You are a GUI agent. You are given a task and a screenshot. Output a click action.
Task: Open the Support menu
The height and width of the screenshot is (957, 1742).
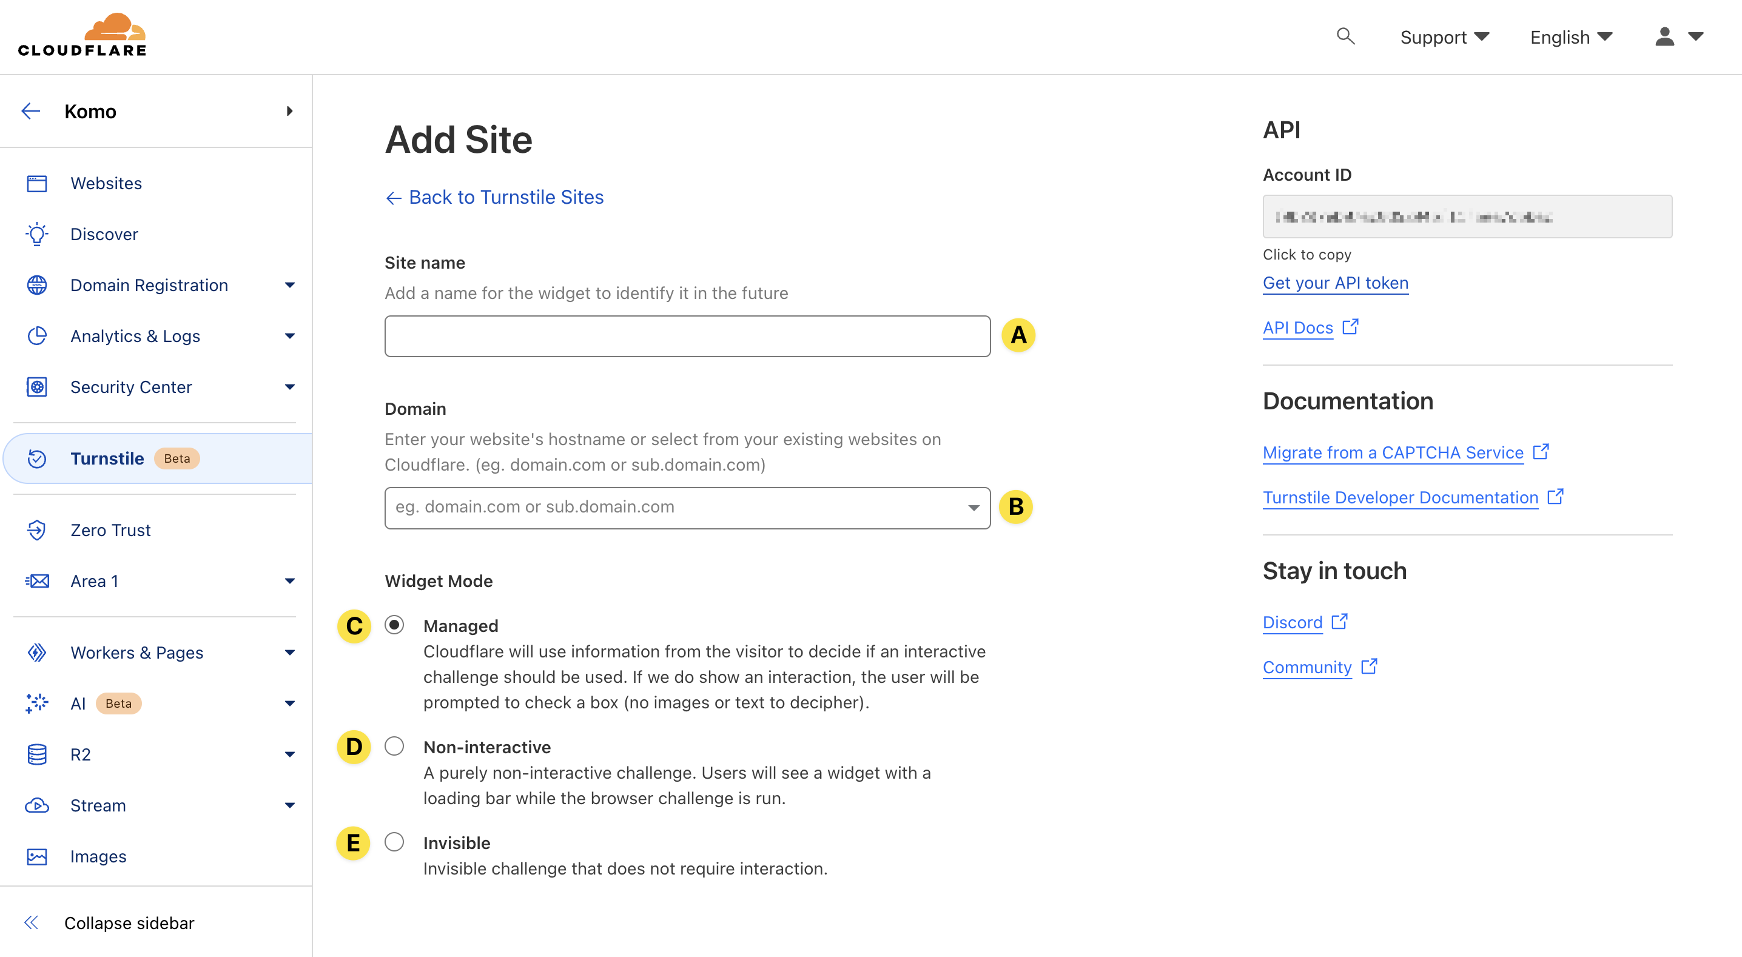pos(1444,37)
